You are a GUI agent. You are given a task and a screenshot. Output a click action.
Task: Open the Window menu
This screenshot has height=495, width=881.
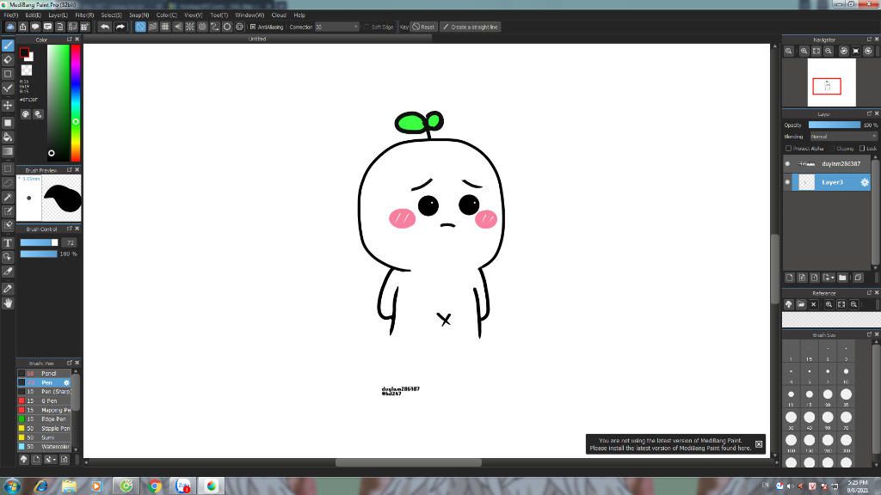[x=250, y=15]
